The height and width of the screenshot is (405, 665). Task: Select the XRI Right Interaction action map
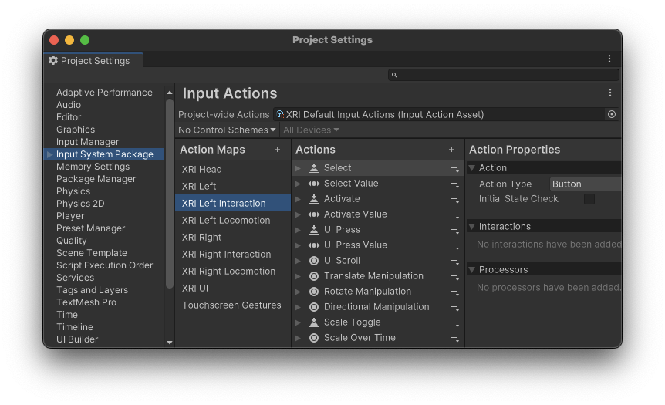point(226,255)
